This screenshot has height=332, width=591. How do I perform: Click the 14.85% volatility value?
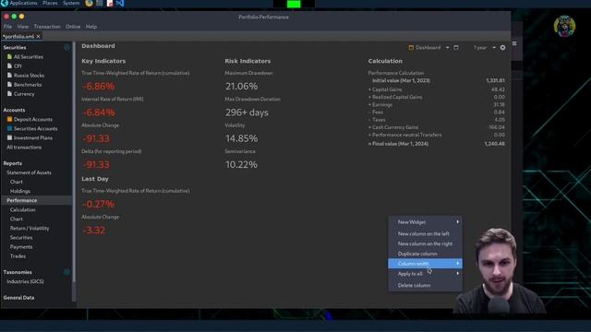242,138
